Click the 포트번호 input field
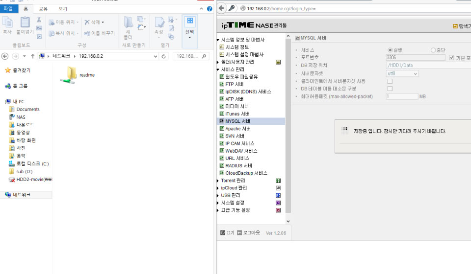The image size is (471, 274). tap(416, 58)
